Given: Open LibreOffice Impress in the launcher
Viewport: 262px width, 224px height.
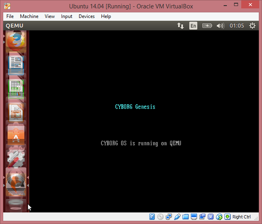Looking at the screenshot, I should 16,112.
